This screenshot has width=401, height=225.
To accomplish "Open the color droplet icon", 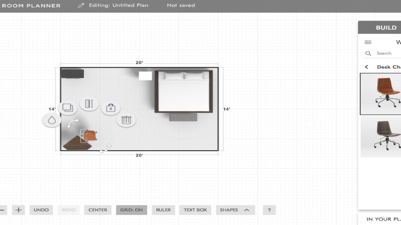I will (52, 120).
